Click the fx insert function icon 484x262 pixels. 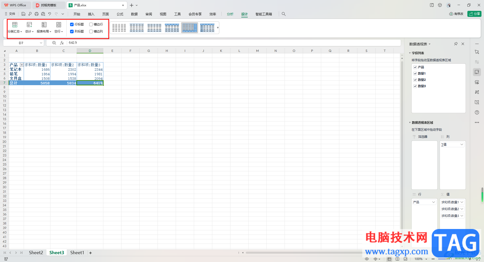click(62, 43)
